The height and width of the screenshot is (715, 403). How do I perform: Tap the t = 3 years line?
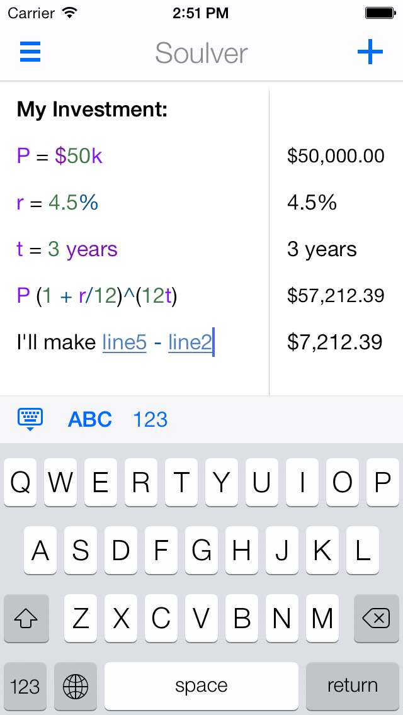[x=67, y=249]
